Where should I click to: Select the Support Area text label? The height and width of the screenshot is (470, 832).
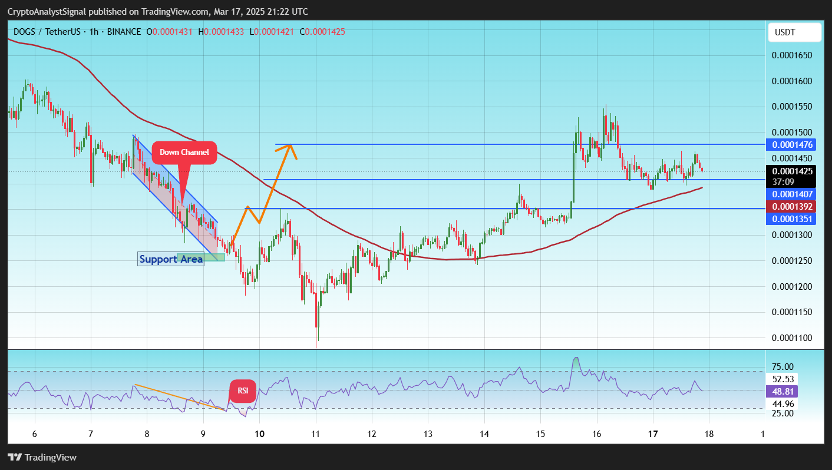[x=171, y=259]
